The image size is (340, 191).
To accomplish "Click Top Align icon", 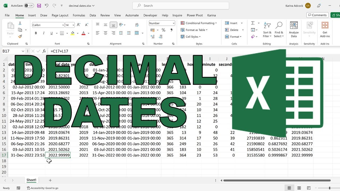I will pos(97,24).
